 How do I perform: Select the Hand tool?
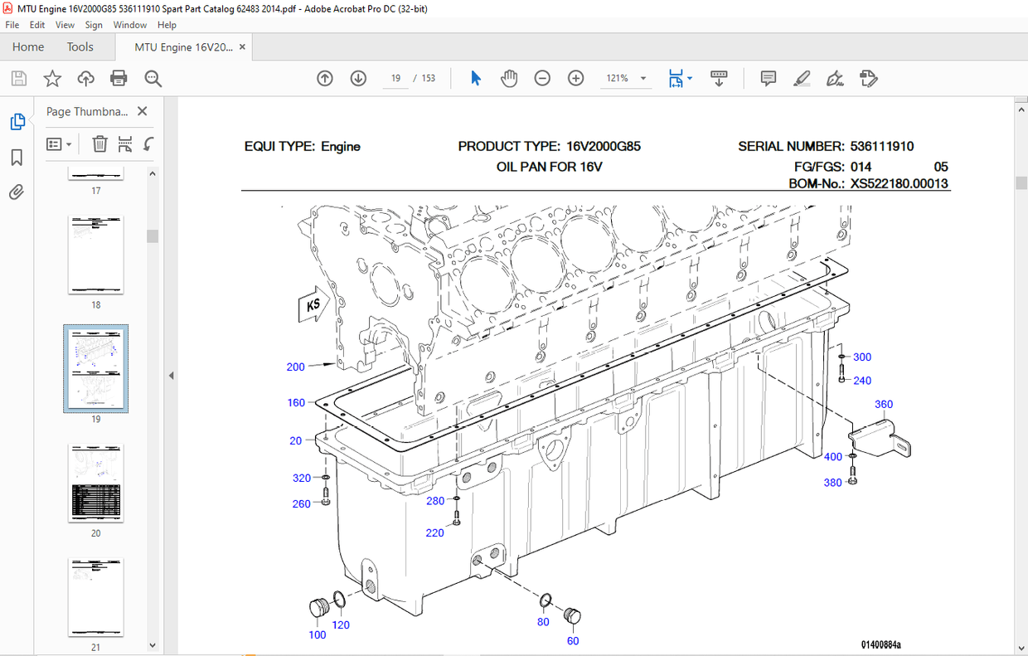(509, 78)
